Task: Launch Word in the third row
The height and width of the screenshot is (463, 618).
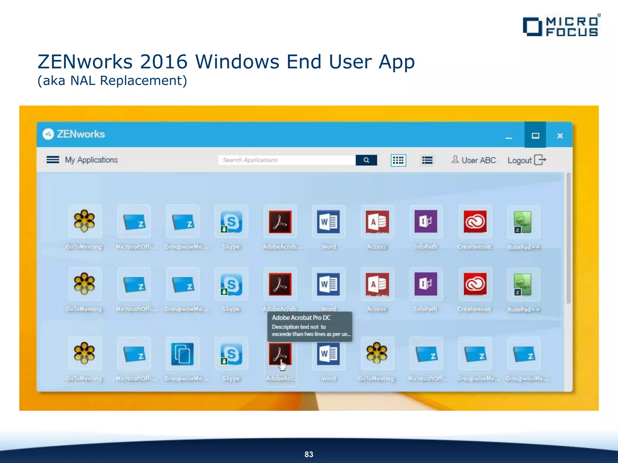Action: tap(329, 354)
